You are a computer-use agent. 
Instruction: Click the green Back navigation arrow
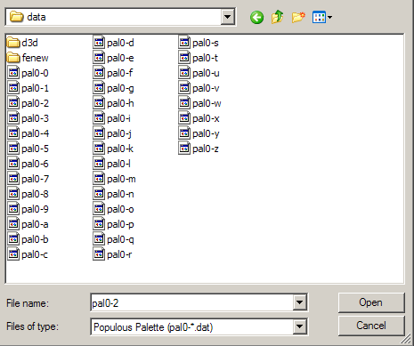256,17
